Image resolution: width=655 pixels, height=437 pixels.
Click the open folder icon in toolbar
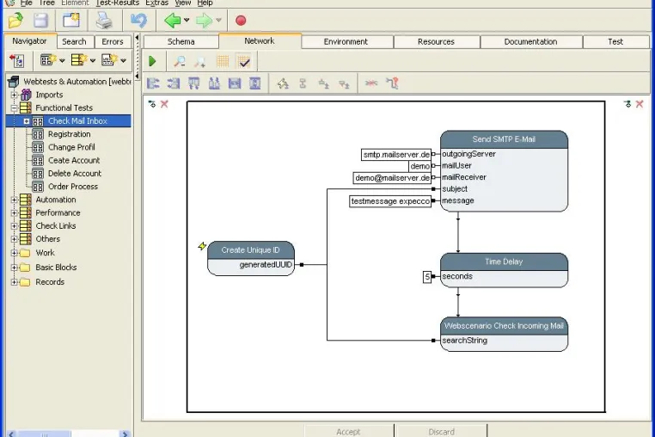[x=15, y=21]
